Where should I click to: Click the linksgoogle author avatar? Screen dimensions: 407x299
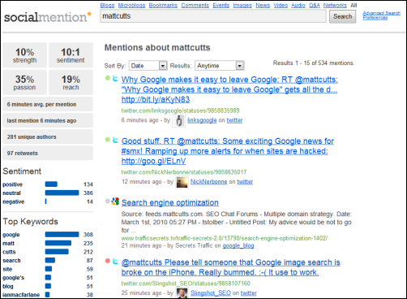coord(179,121)
